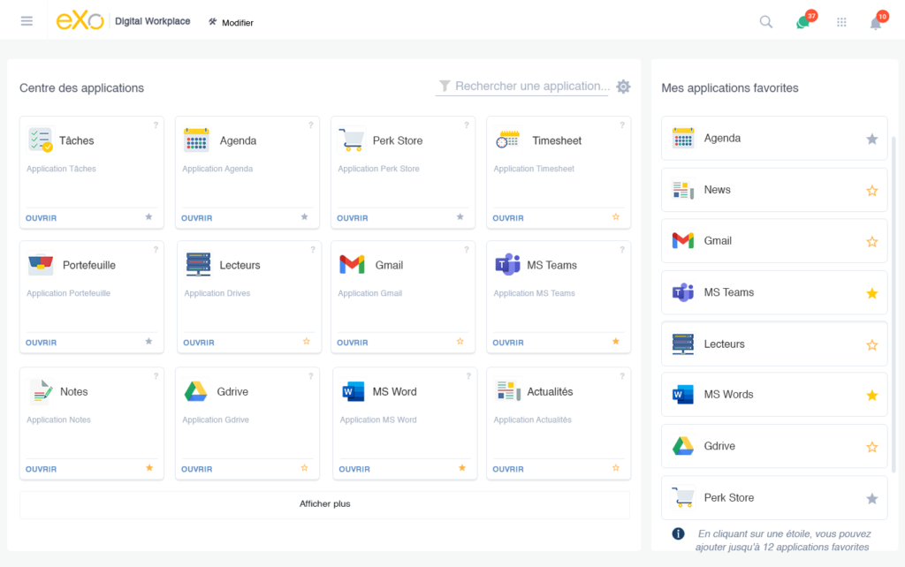Open the Agenda application via OUVRIR
This screenshot has height=567, width=905.
coord(197,218)
